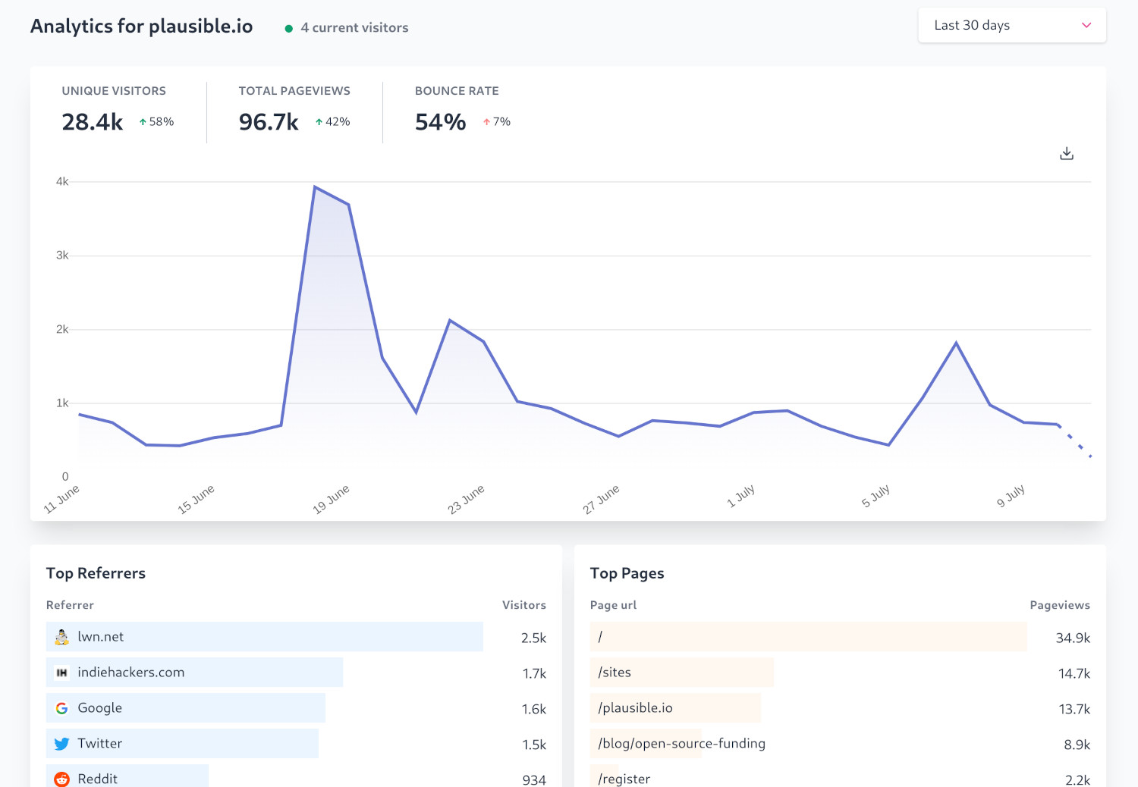This screenshot has height=787, width=1138.
Task: Click the 2.5k visitors value for lwn.net
Action: pyautogui.click(x=533, y=638)
